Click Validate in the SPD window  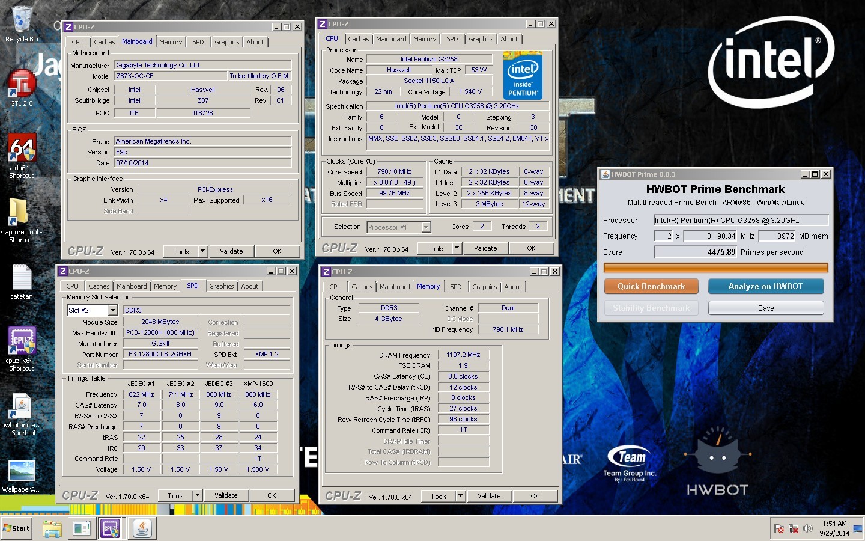click(x=226, y=495)
